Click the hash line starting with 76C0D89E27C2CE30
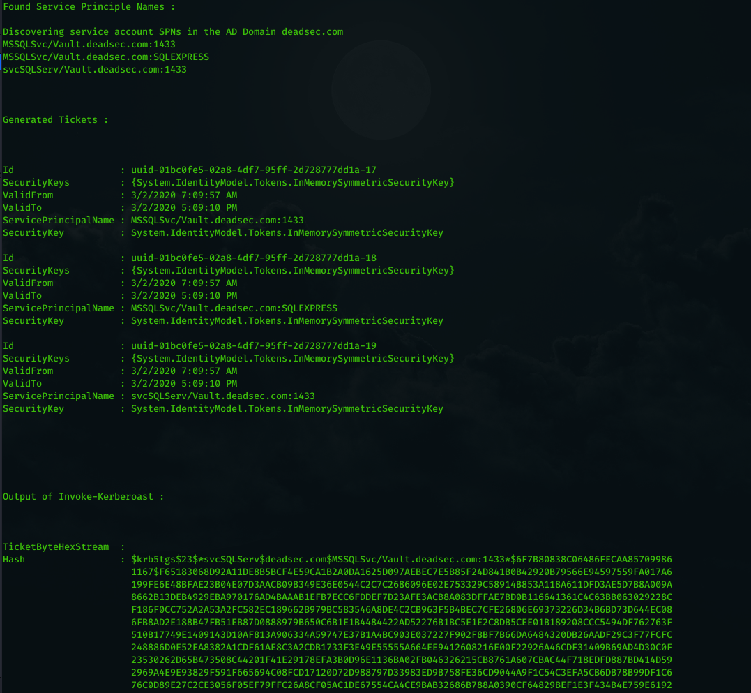Screen dimensions: 751x693 tap(402, 685)
